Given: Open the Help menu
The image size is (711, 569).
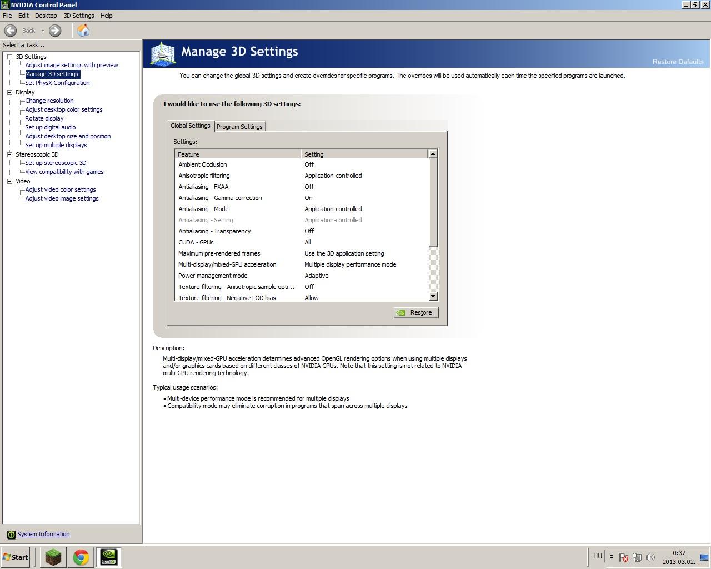Looking at the screenshot, I should (x=106, y=16).
